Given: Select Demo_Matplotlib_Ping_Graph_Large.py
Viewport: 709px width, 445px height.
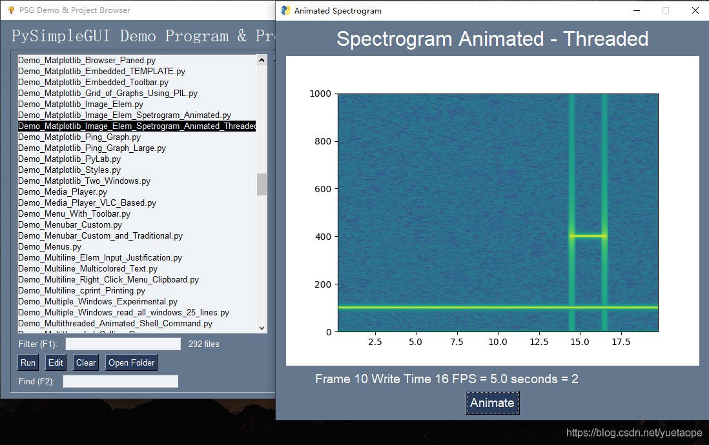Looking at the screenshot, I should click(x=136, y=148).
